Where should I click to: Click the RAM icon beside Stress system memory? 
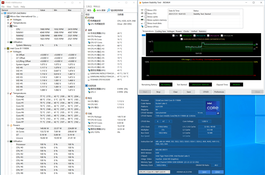pos(142,20)
